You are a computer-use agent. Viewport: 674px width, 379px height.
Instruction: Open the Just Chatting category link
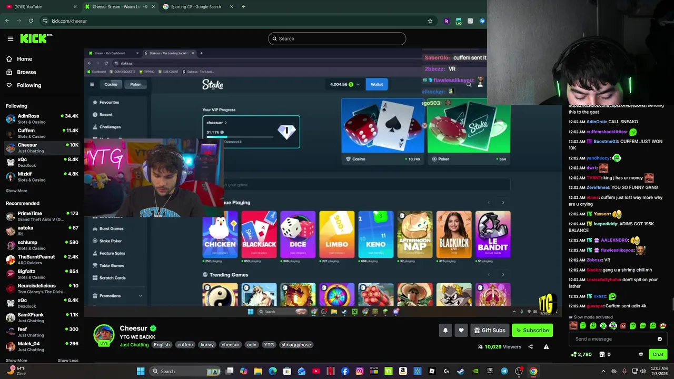click(134, 345)
